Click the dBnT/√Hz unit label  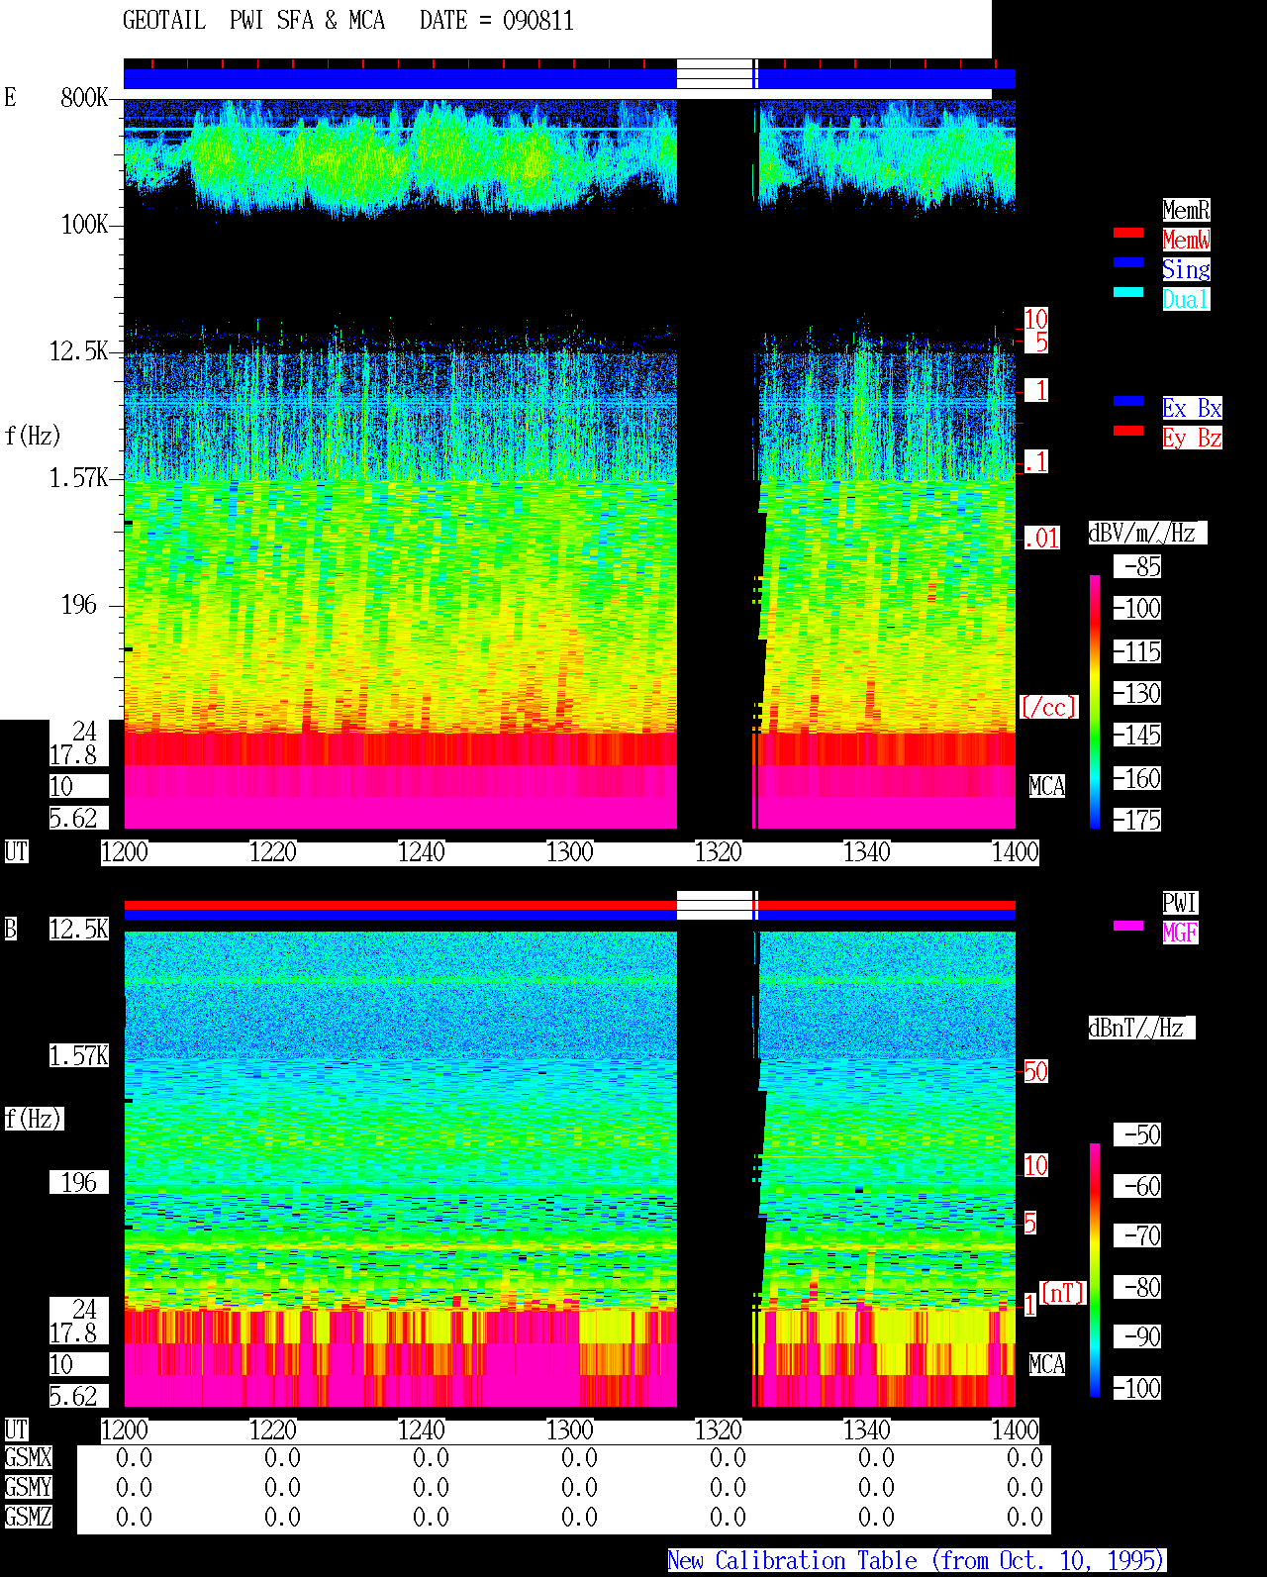coord(1141,1028)
